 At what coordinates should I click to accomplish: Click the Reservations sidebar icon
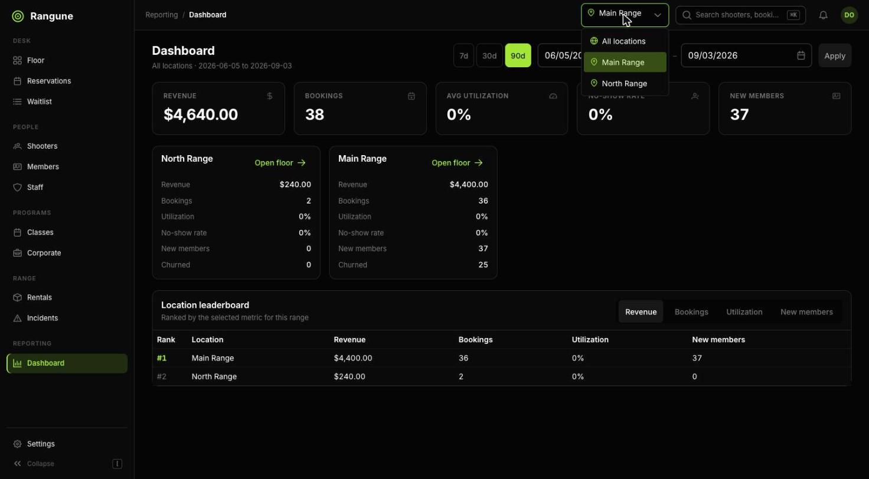pos(18,81)
